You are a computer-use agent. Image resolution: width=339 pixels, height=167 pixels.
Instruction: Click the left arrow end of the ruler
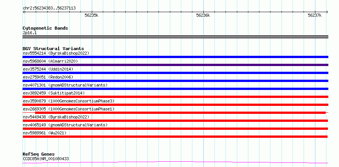click(x=24, y=12)
